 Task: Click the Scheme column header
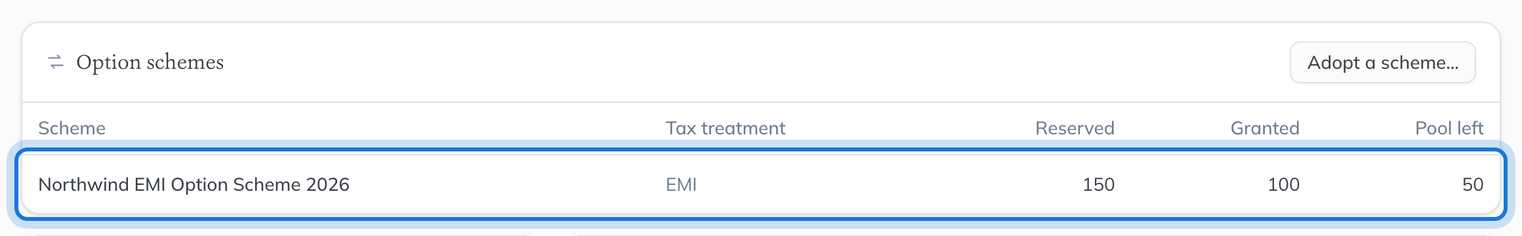coord(72,128)
